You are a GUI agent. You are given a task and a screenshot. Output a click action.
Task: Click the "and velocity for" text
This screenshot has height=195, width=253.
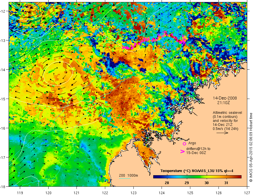point(225,121)
